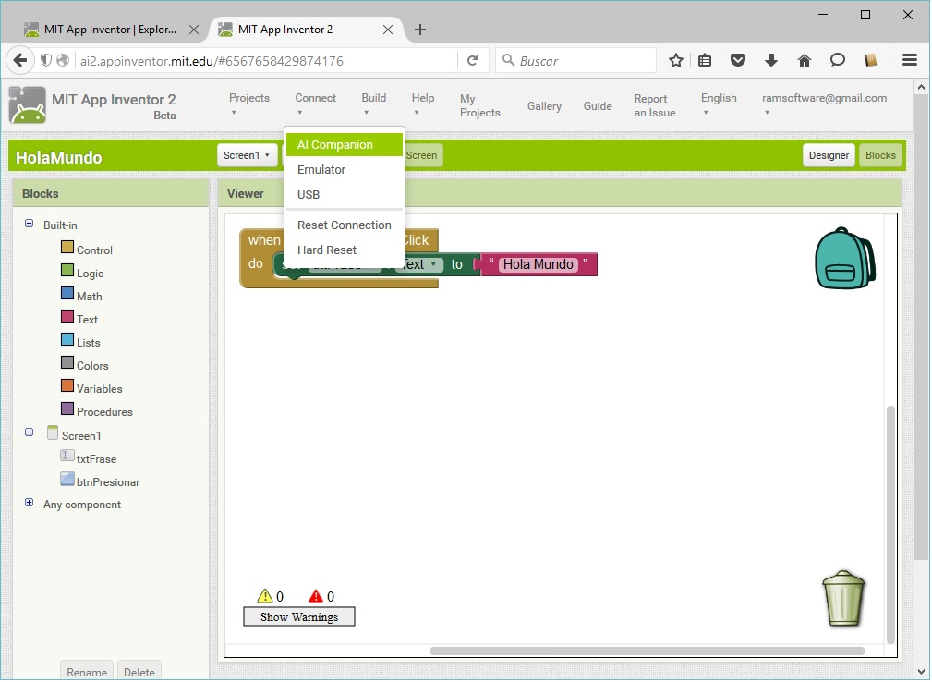
Task: Select the Hard Reset menu option
Action: pos(327,250)
